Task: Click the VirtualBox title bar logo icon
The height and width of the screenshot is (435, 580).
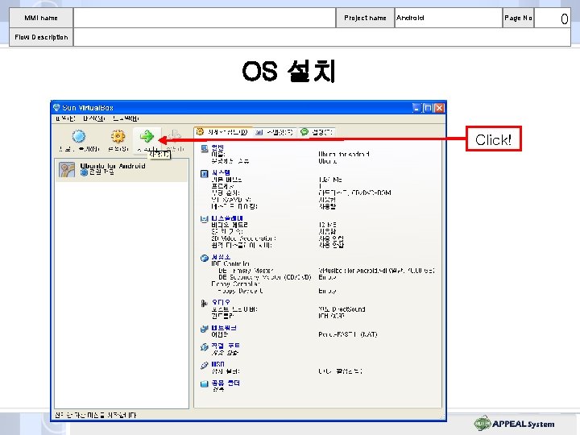Action: click(56, 108)
